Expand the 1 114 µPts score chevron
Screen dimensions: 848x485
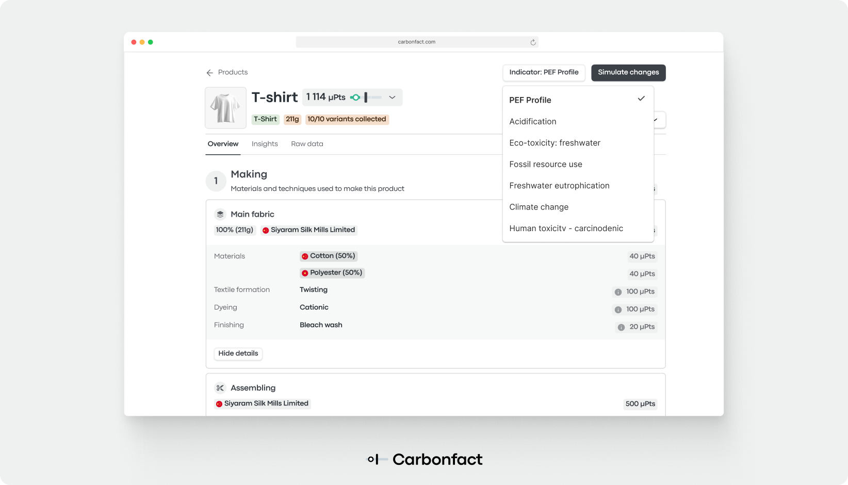[x=392, y=98]
